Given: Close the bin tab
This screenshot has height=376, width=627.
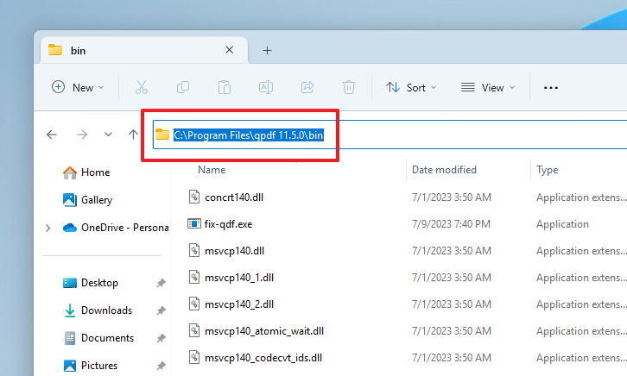Looking at the screenshot, I should tap(229, 50).
